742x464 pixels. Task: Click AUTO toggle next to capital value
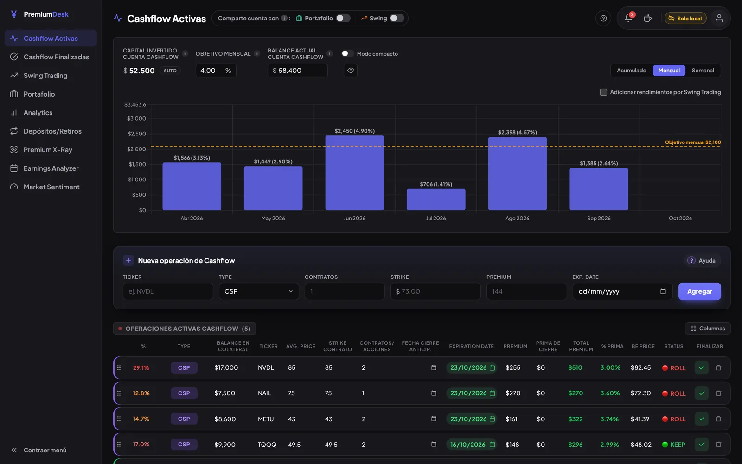tap(170, 71)
